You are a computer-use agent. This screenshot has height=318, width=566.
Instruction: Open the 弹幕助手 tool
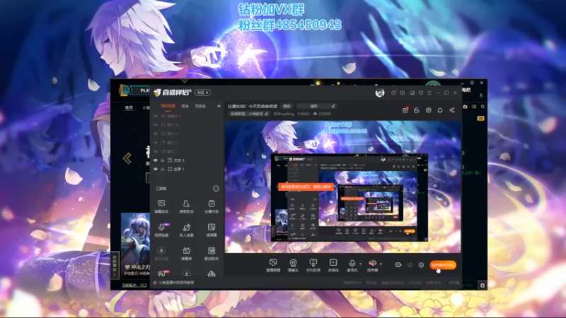[161, 206]
